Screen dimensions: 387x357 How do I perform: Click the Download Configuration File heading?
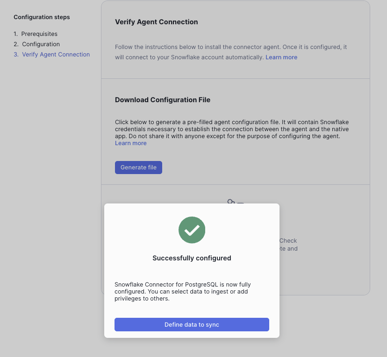[162, 99]
